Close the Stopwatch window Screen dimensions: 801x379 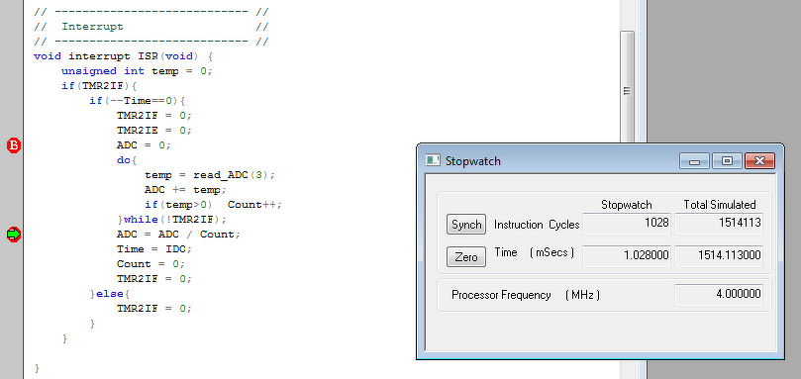tap(759, 161)
